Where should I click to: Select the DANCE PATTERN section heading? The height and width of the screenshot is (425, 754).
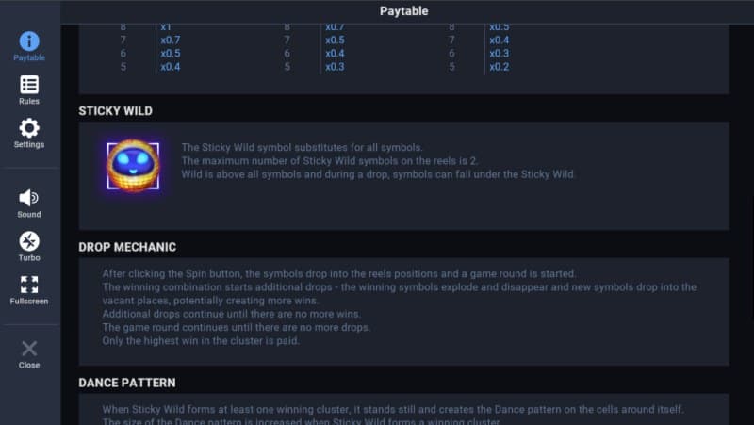click(x=127, y=383)
